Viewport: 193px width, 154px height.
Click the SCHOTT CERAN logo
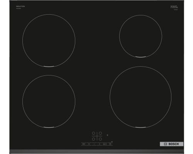174,7
